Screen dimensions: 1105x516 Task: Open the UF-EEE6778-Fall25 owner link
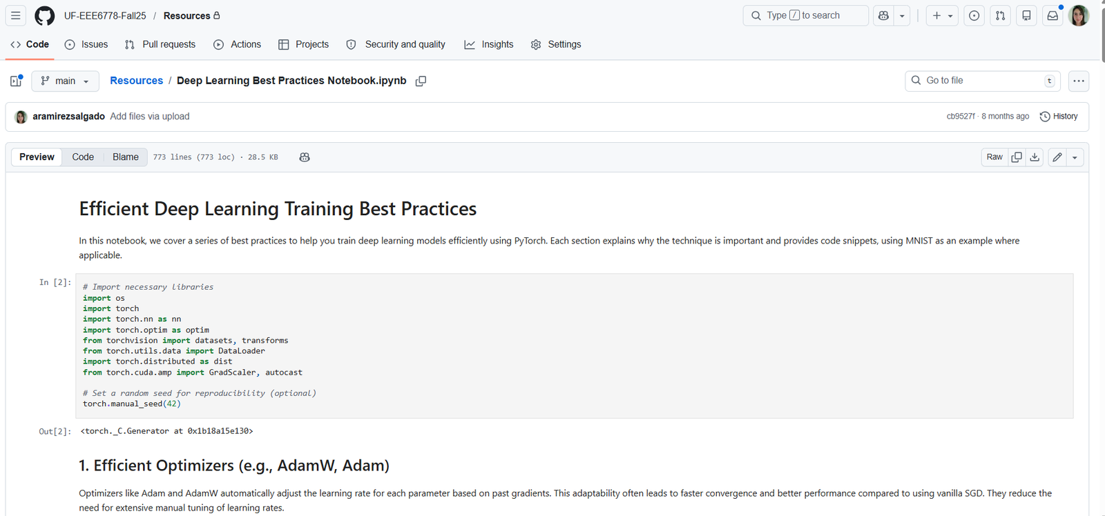point(105,15)
